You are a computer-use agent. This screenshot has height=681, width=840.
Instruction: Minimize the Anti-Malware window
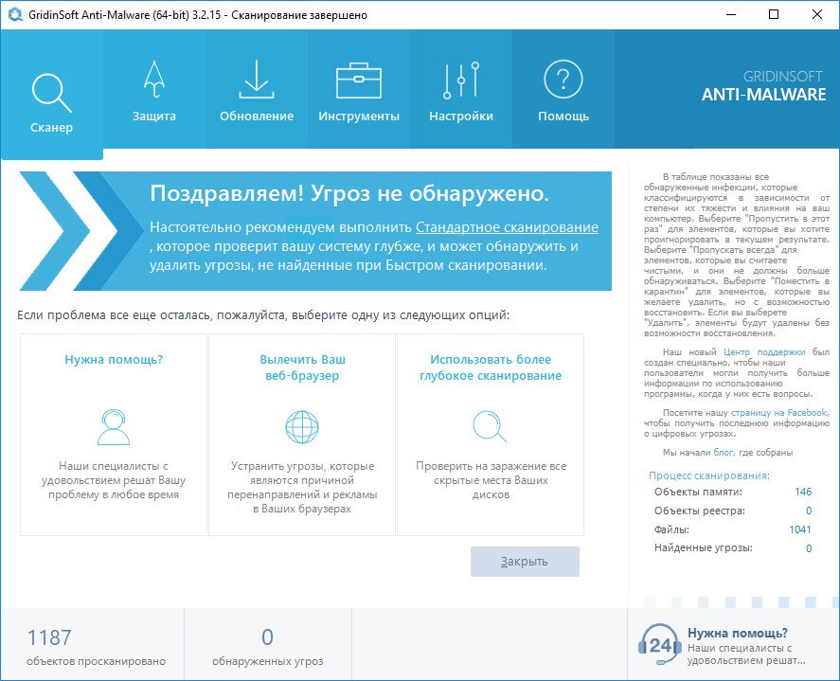point(731,14)
